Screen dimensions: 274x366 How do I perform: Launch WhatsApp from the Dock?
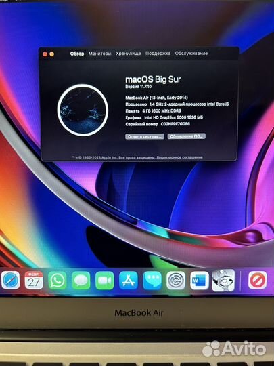[x=58, y=281]
